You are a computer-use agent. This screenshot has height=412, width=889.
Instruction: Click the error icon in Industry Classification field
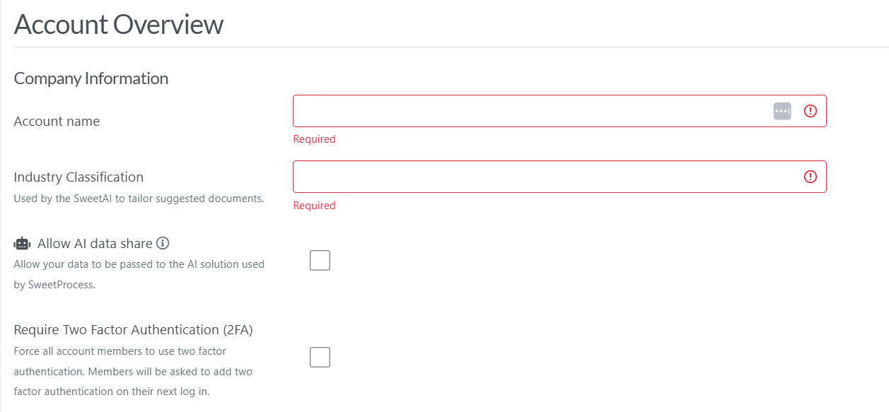810,177
